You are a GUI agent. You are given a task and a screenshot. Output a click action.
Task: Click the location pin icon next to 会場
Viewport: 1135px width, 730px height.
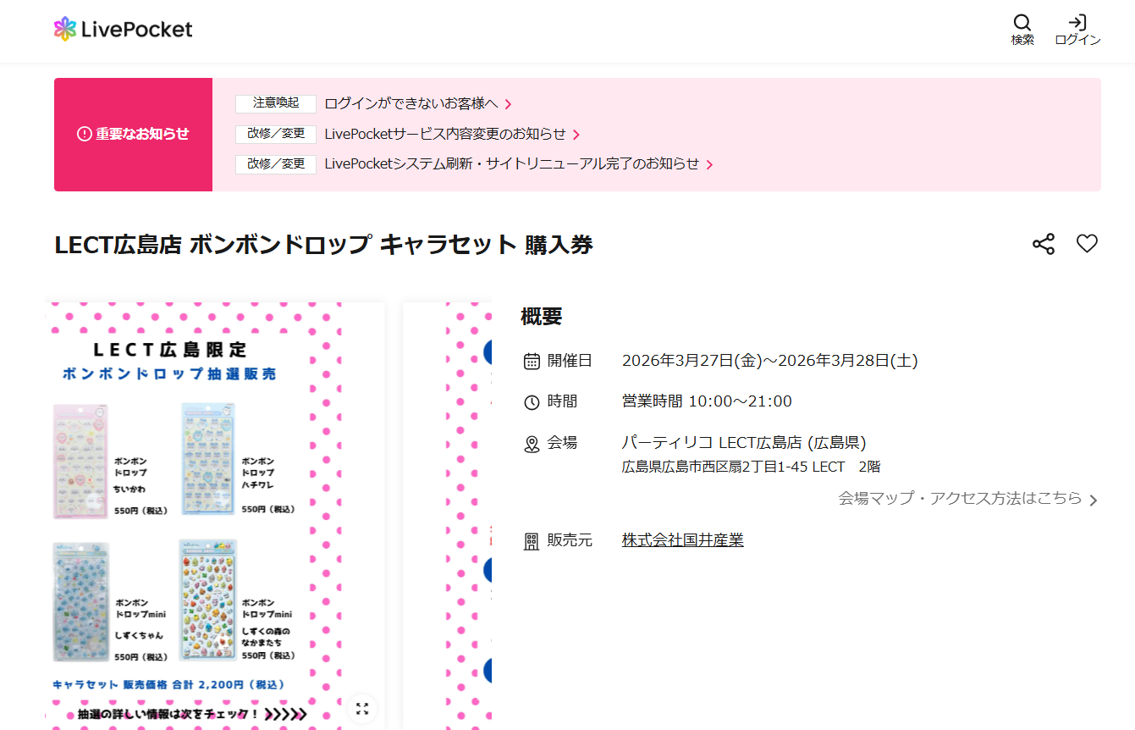[x=531, y=441]
